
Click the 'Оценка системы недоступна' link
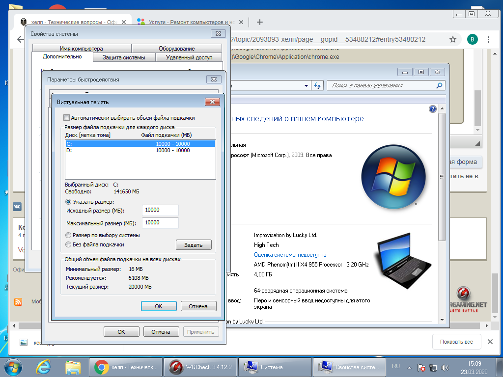click(290, 255)
